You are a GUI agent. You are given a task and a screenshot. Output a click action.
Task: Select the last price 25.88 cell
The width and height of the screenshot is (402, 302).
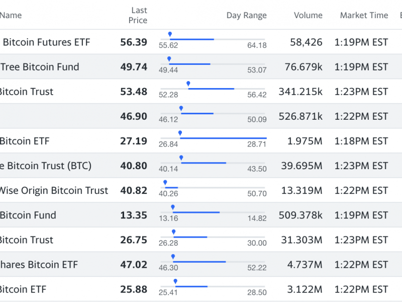(134, 289)
